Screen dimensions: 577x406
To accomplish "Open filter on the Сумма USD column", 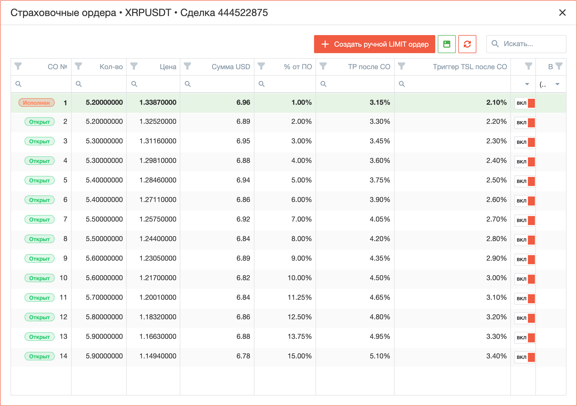I will pyautogui.click(x=188, y=66).
